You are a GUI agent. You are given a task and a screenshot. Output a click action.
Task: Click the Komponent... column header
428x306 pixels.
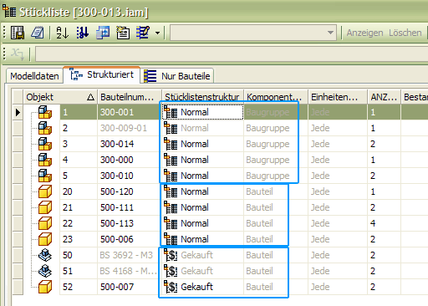tap(276, 97)
